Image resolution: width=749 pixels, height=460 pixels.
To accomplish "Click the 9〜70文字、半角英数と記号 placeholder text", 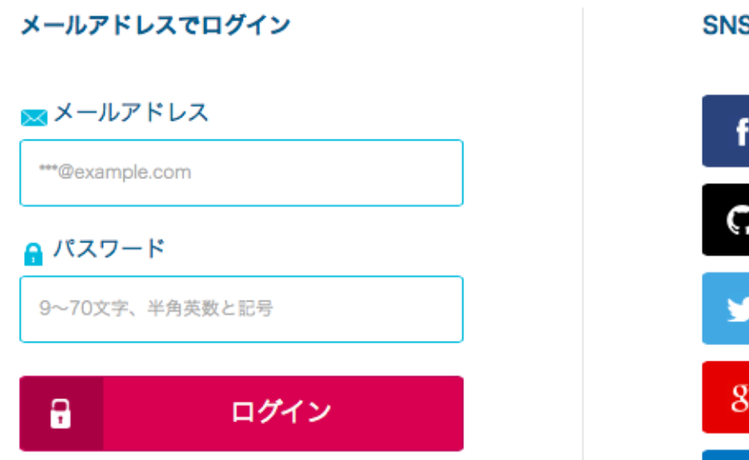I will tap(156, 308).
